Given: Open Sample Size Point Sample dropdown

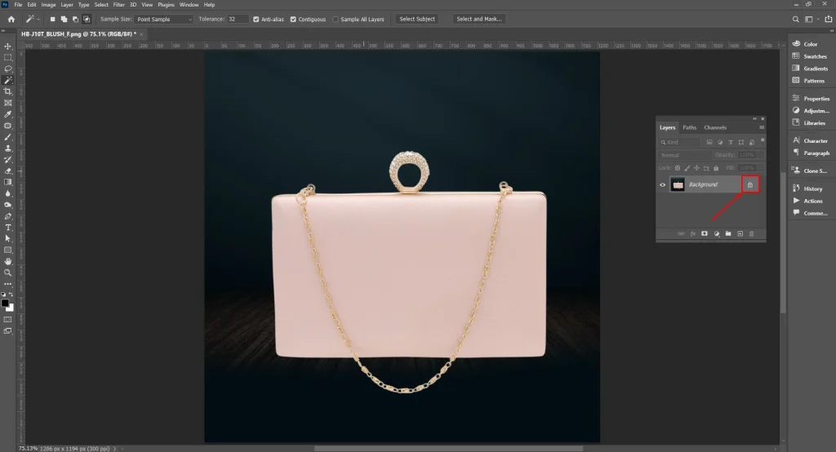Looking at the screenshot, I should pos(163,20).
